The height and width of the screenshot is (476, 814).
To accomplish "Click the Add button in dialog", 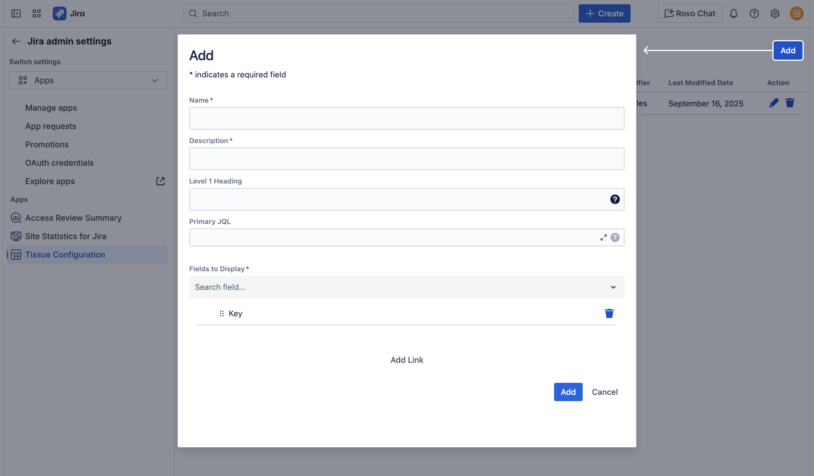I will 568,392.
